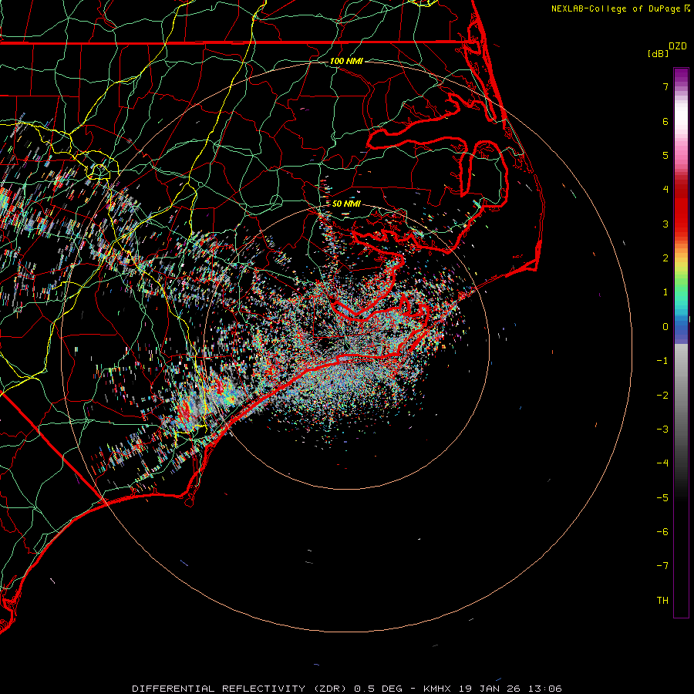The height and width of the screenshot is (694, 694).
Task: Click the NEXLAB-College of DuPage credit text
Action: 615,8
